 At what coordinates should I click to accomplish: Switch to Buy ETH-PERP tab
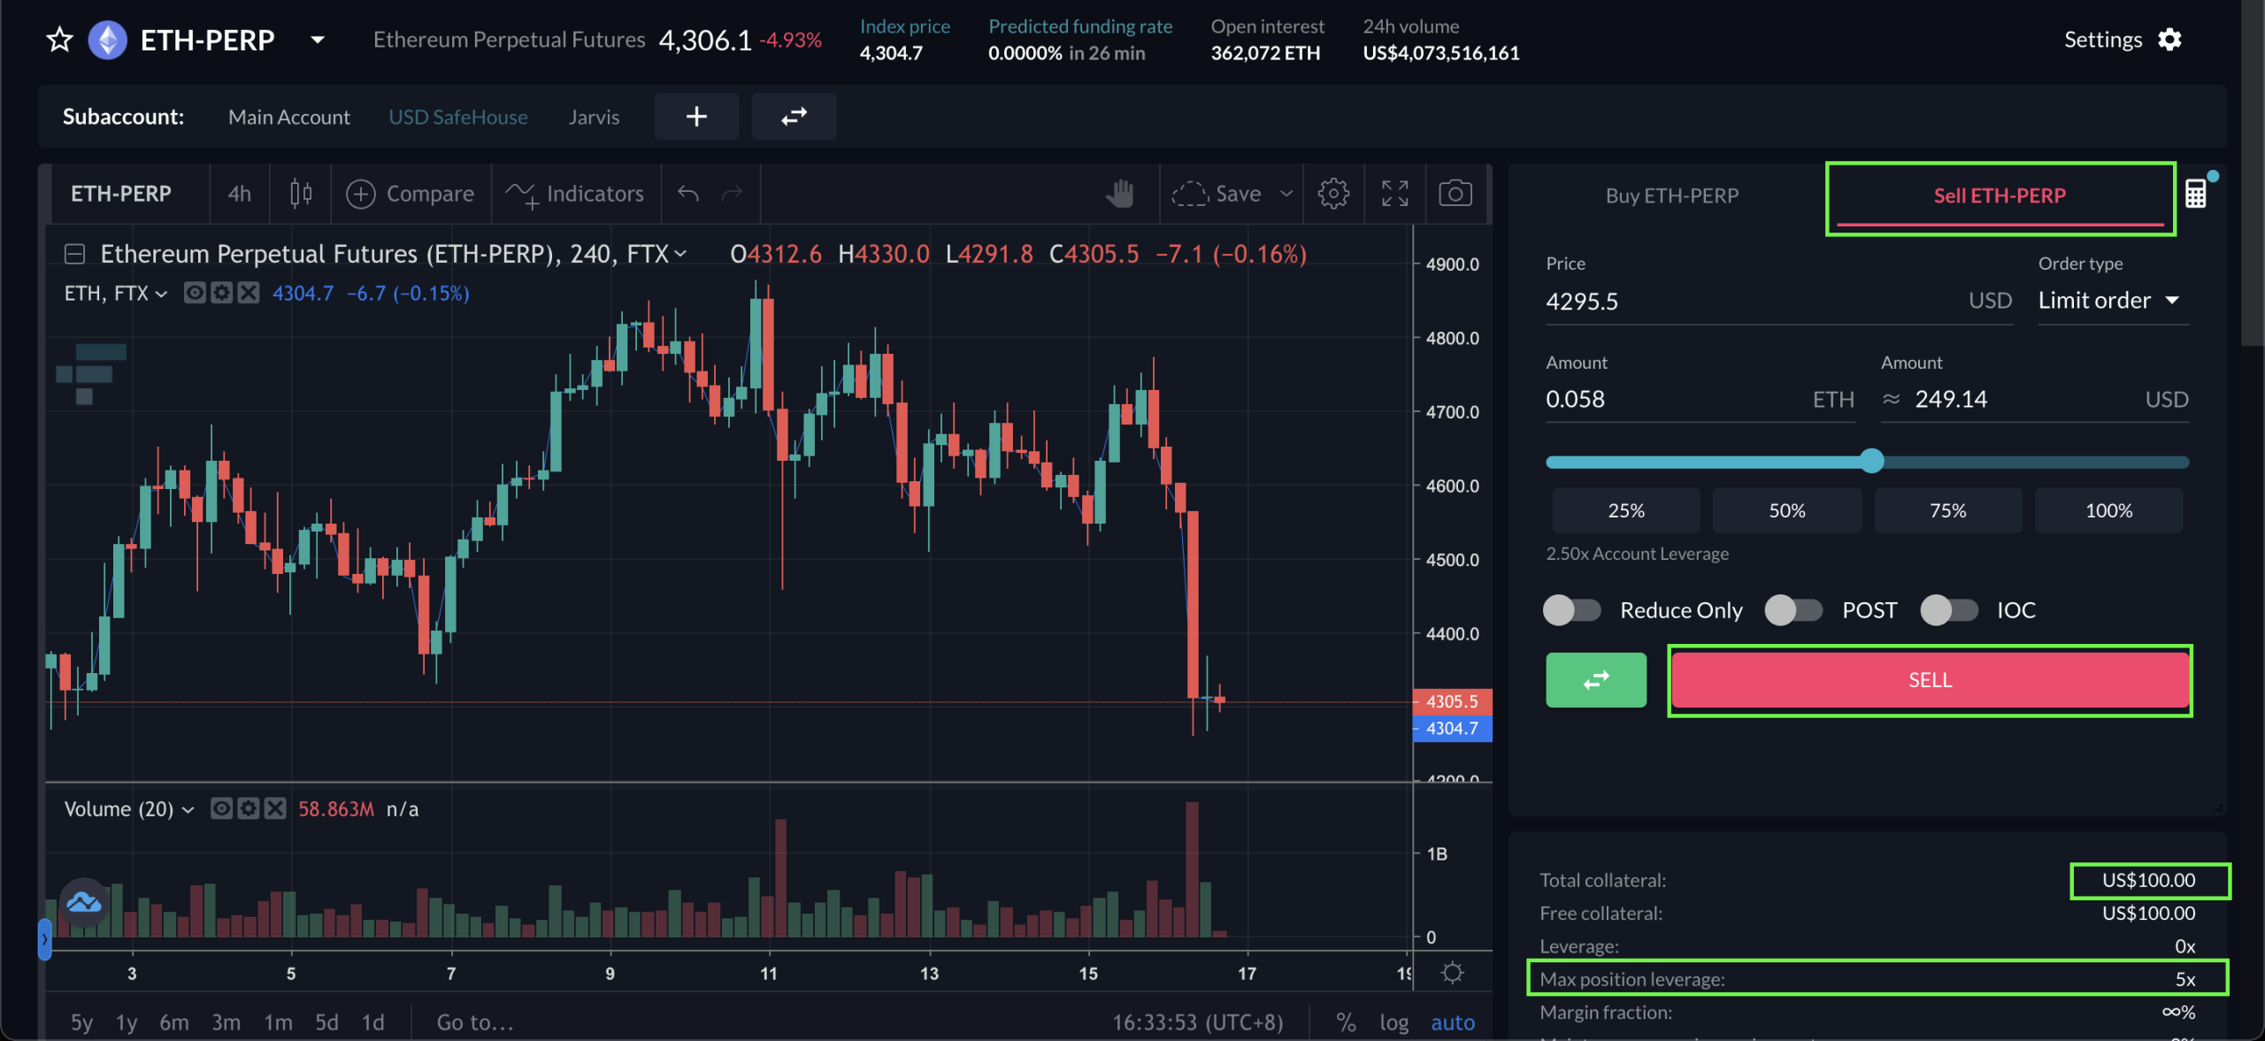tap(1671, 195)
